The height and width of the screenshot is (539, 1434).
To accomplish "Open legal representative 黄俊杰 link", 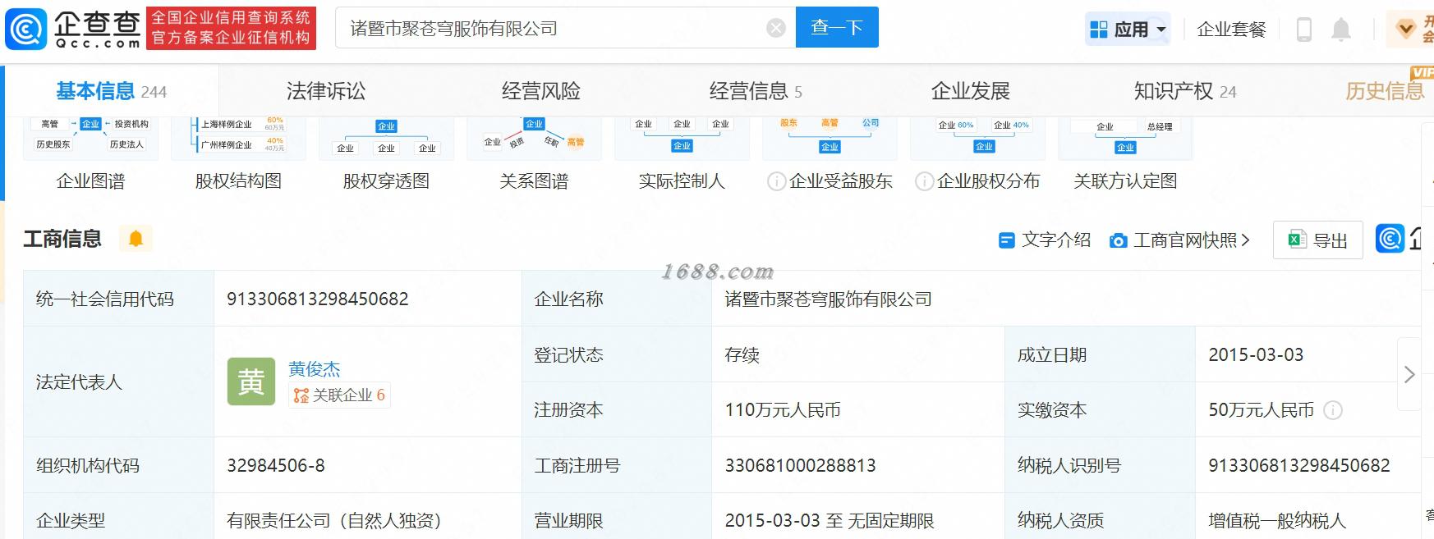I will point(314,369).
